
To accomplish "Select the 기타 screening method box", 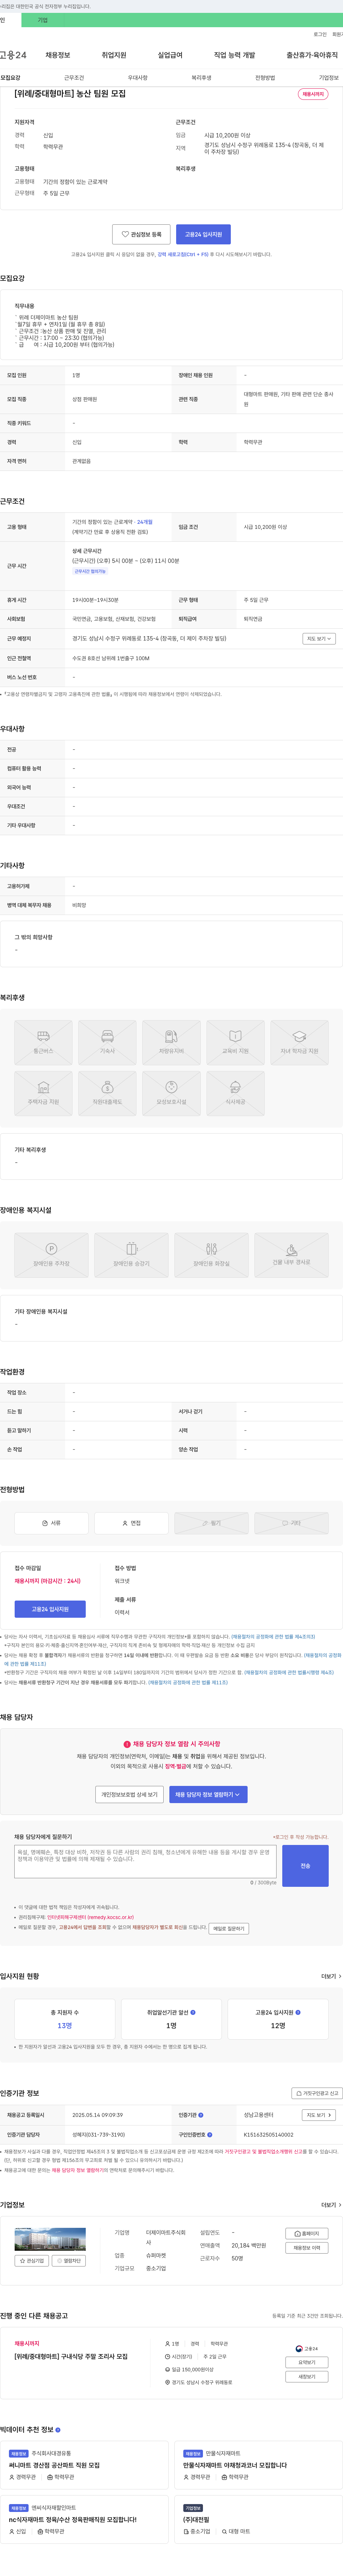I will pos(291,1523).
